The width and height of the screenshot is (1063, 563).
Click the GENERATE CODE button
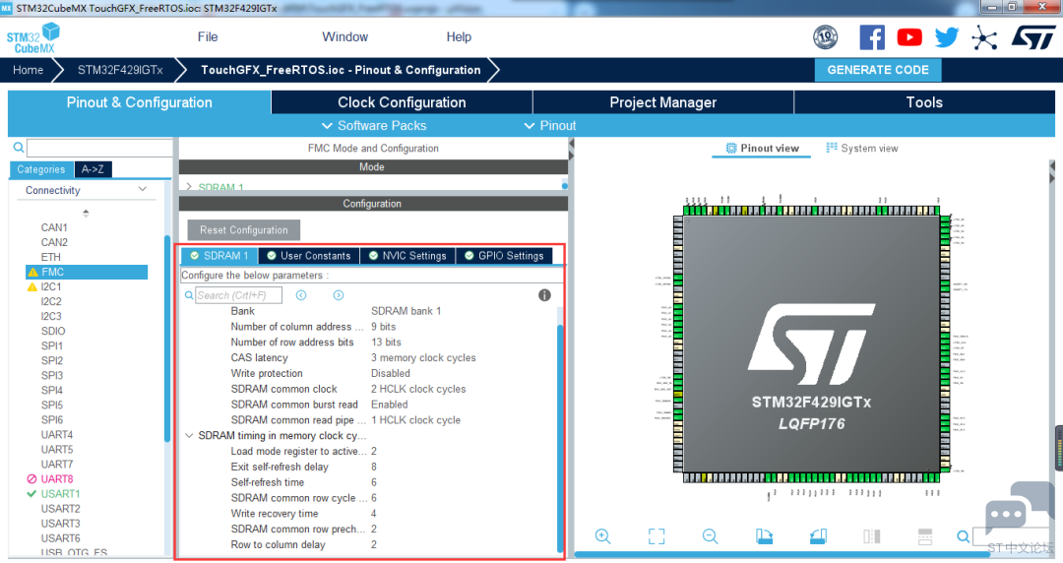(878, 70)
